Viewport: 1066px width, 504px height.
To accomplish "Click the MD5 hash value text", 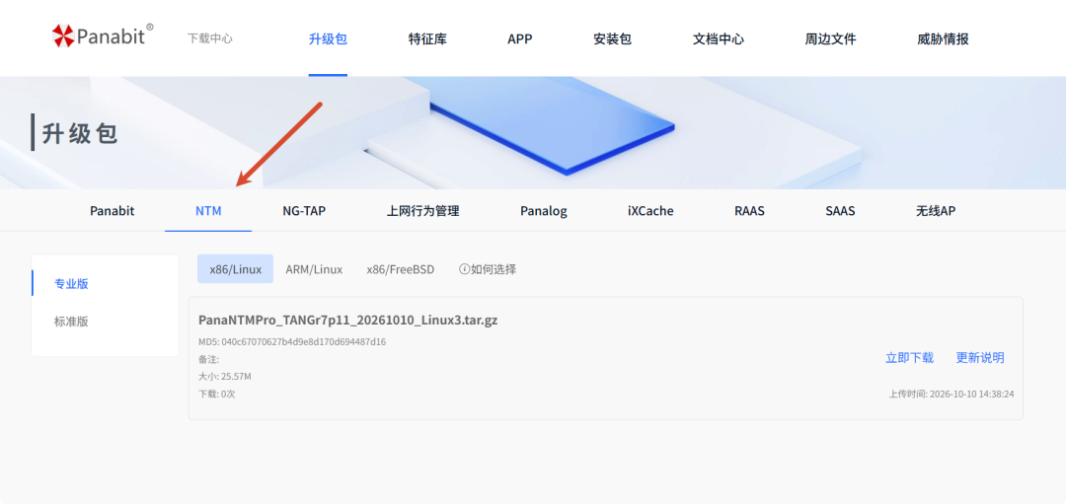I will 304,341.
